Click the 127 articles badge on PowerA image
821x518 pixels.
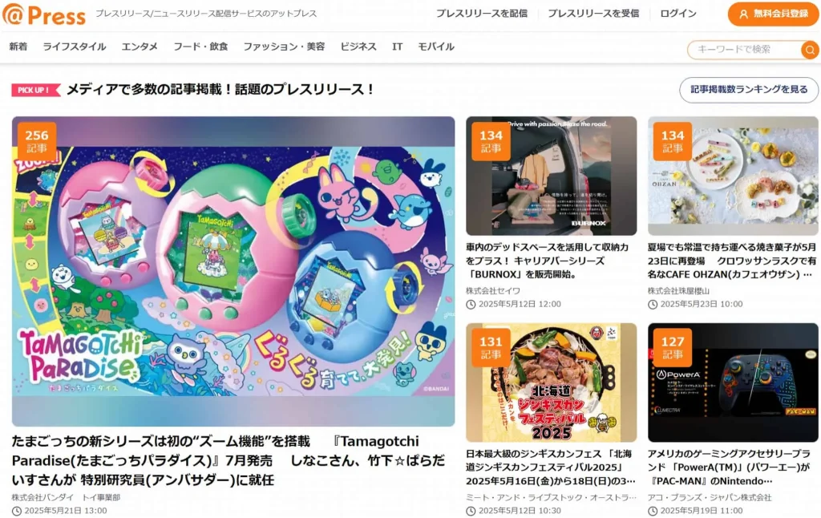[673, 347]
